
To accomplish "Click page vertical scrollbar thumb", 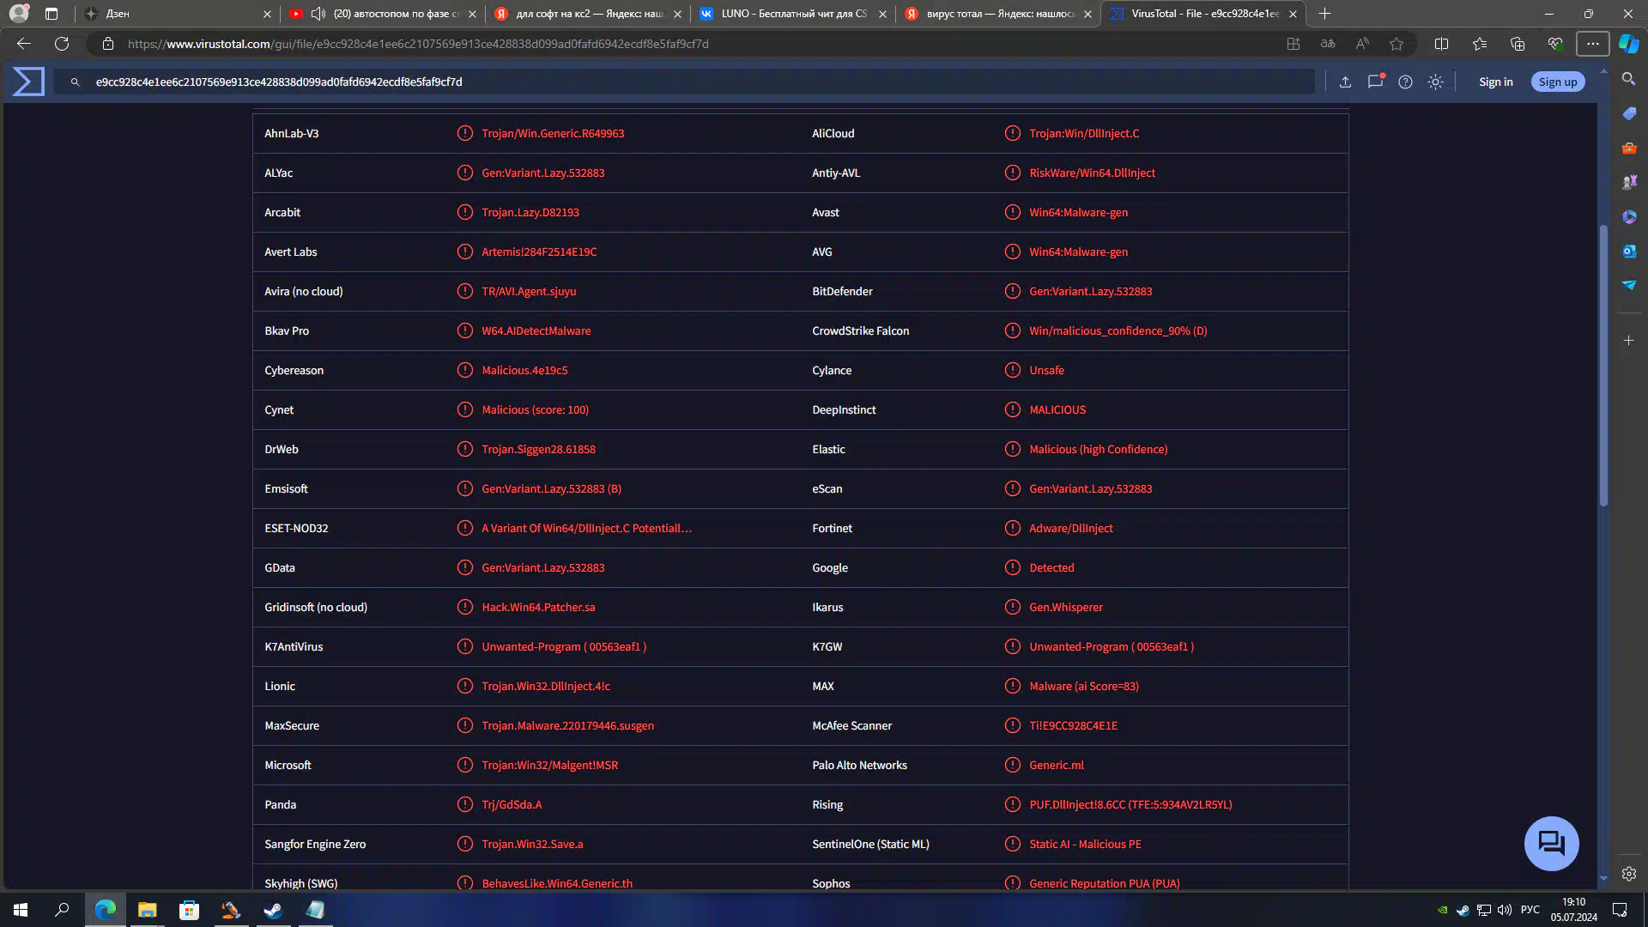I will [1603, 365].
